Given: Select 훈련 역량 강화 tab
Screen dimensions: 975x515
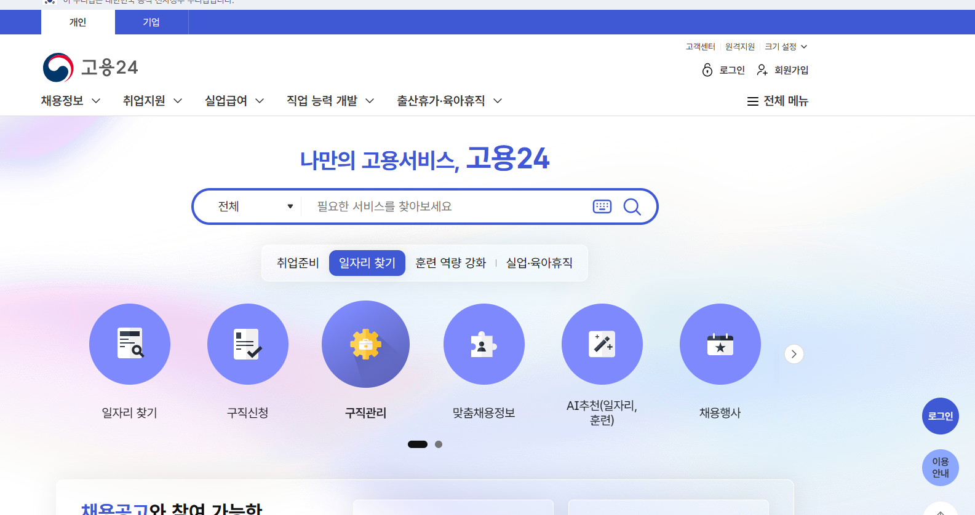Looking at the screenshot, I should tap(451, 263).
